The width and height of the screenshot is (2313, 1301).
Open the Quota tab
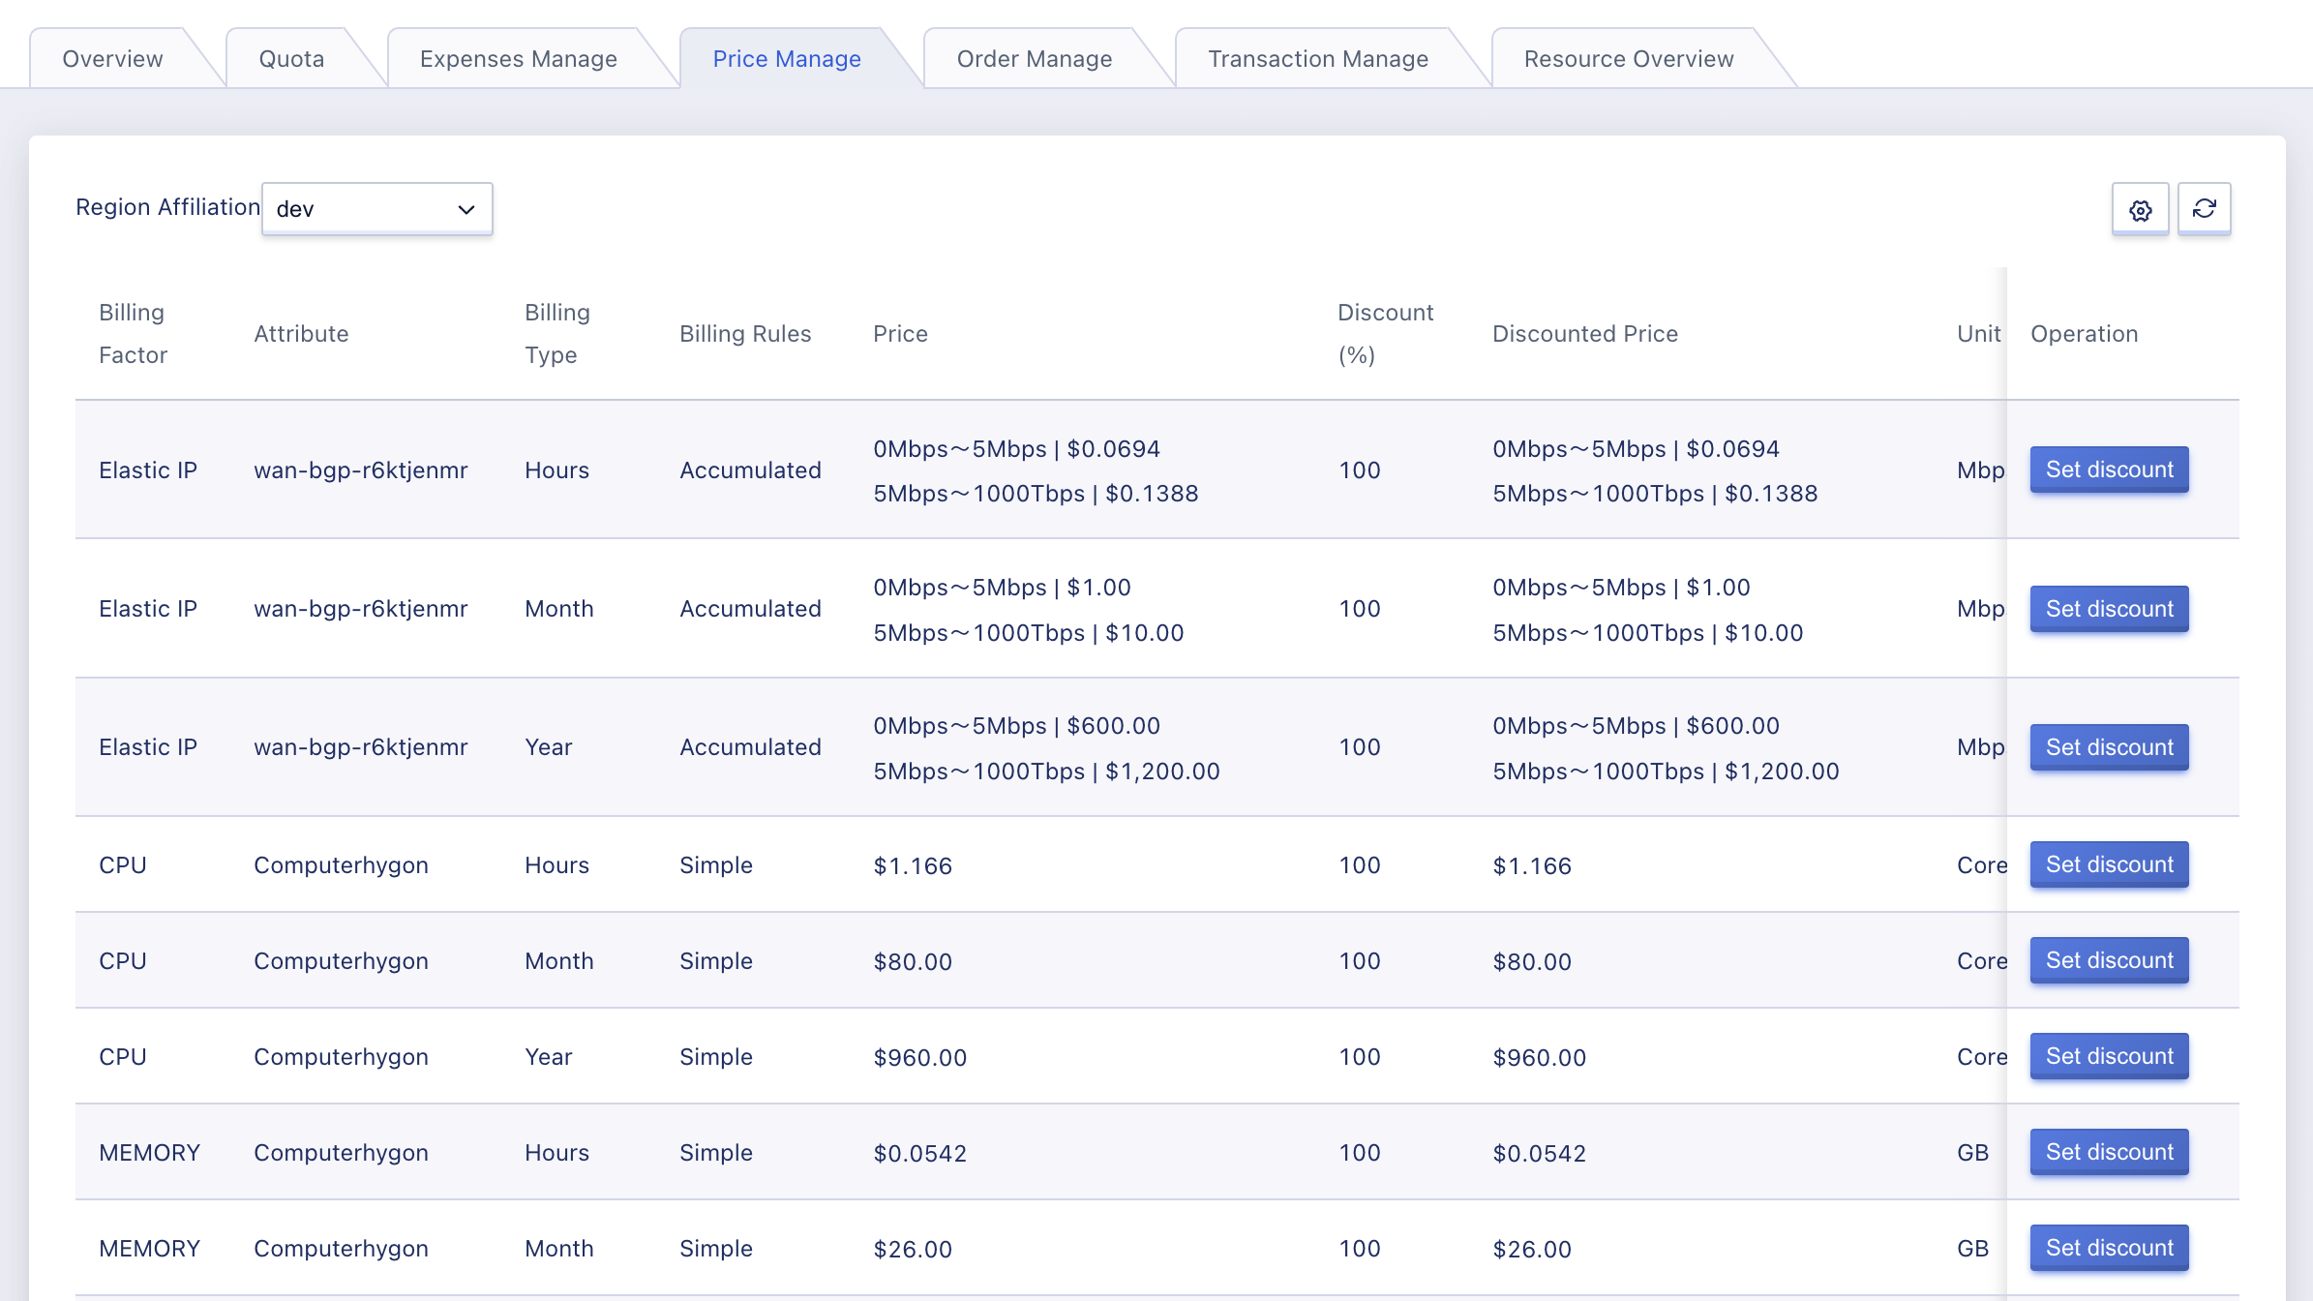[291, 59]
